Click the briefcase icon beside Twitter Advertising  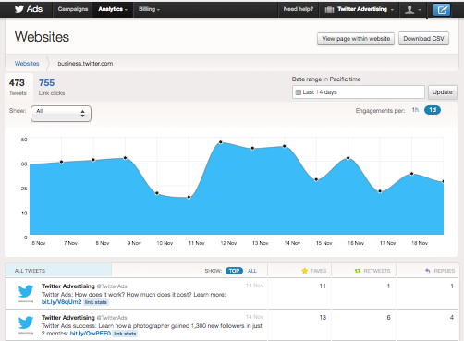[x=329, y=9]
